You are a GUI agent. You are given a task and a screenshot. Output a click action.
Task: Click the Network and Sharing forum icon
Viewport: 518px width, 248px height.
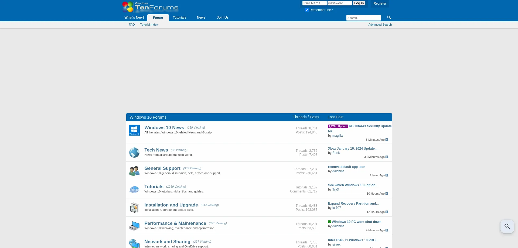tap(134, 243)
